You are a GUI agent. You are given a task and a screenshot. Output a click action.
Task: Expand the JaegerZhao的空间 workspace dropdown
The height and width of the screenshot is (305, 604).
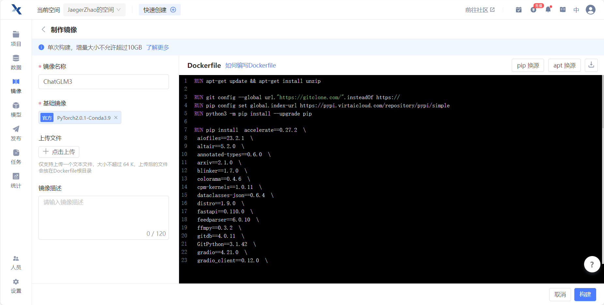point(94,10)
